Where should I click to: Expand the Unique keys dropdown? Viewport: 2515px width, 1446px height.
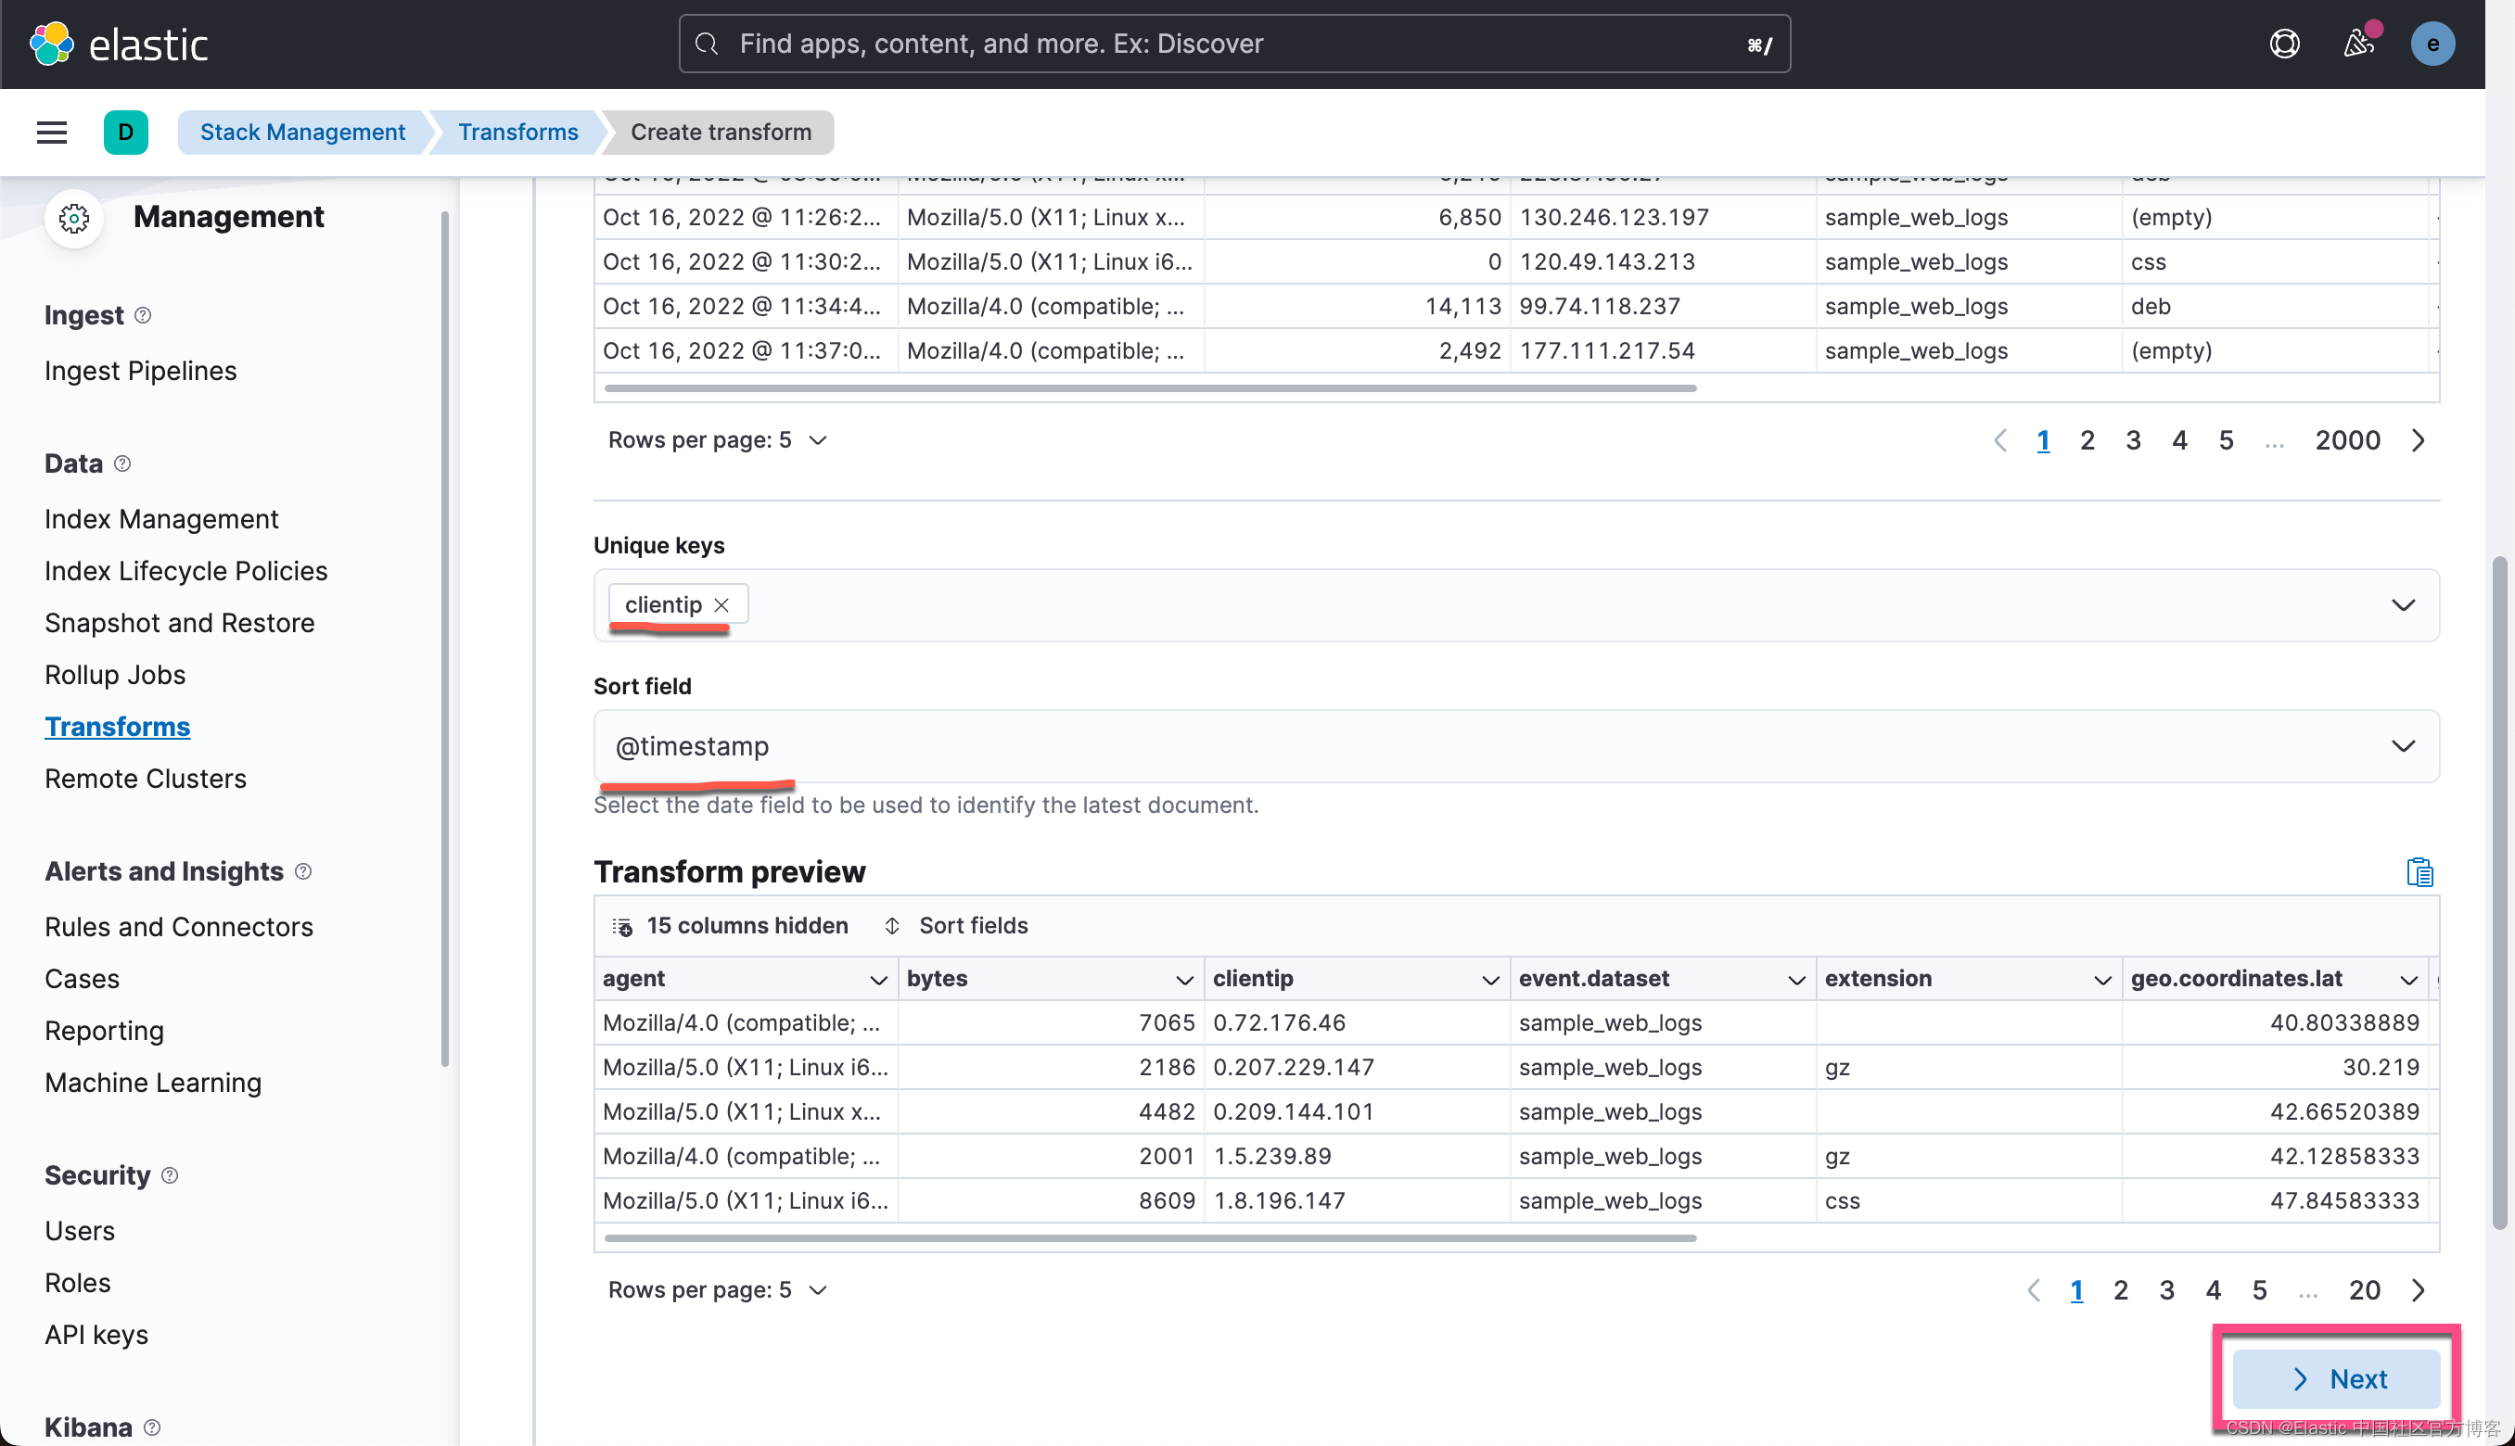(x=2402, y=604)
